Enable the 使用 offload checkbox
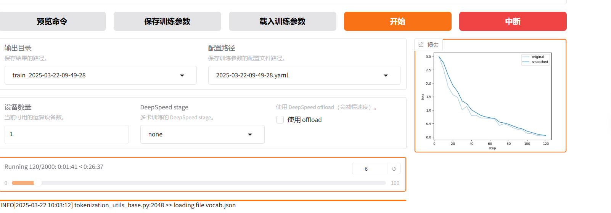 pos(280,120)
